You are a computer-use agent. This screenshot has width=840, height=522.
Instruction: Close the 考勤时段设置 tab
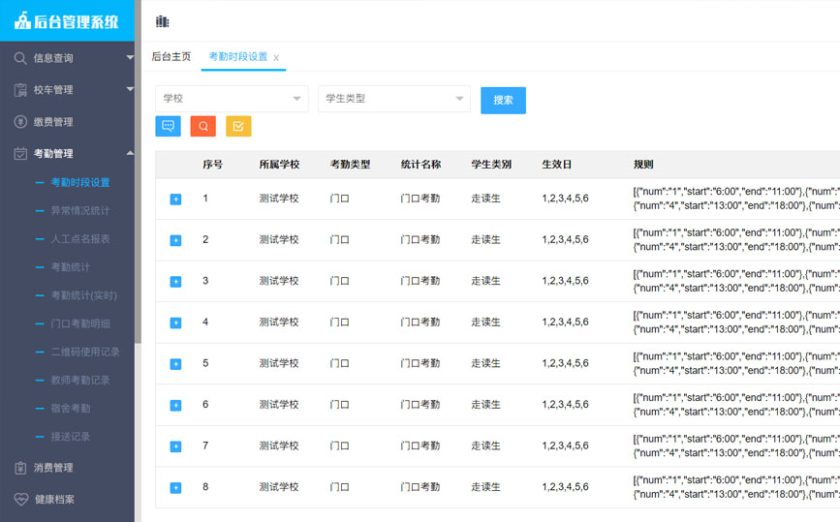click(x=276, y=58)
